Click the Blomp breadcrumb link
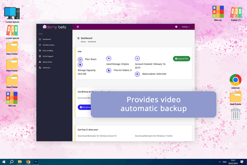The width and height of the screenshot is (247, 165). click(83, 42)
